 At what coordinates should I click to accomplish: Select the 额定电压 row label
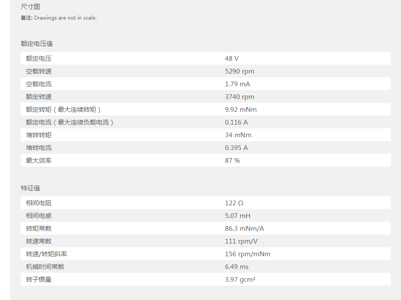tap(39, 59)
